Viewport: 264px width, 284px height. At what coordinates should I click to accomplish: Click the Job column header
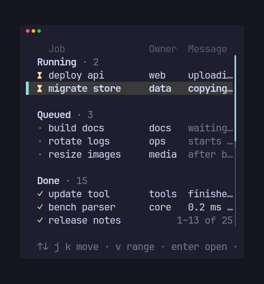[x=57, y=49]
